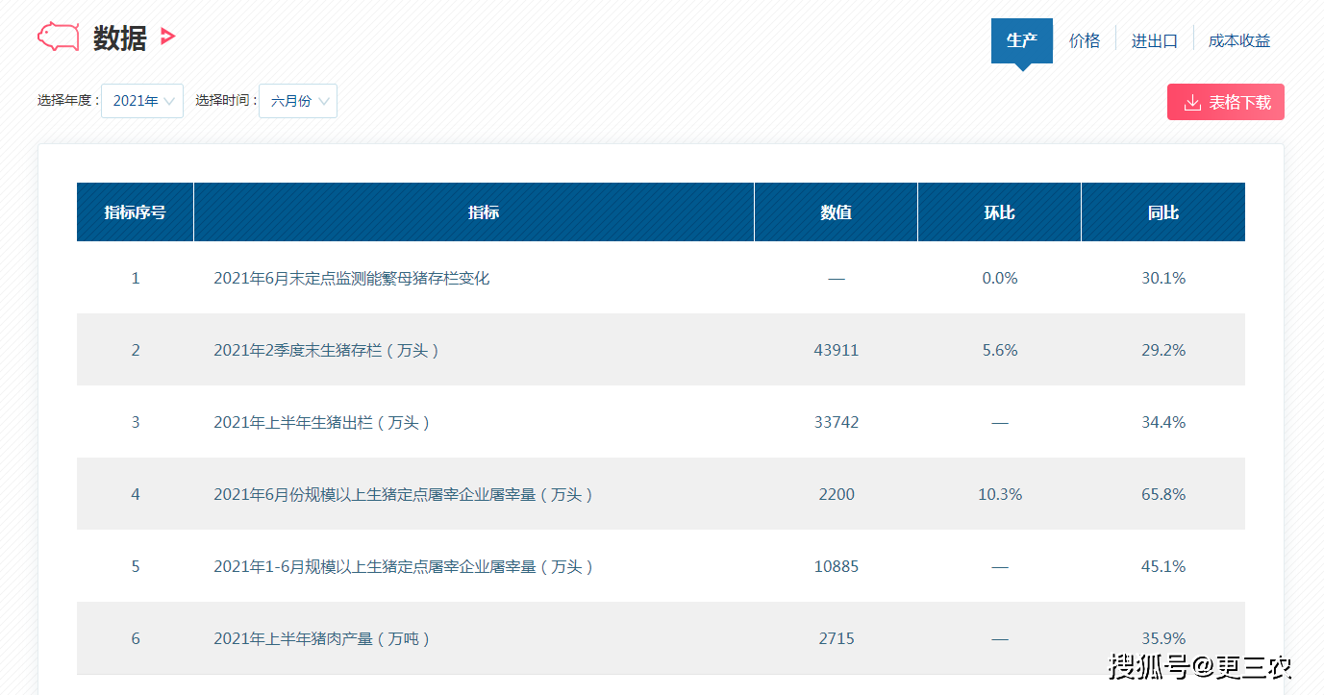Select row 2021年上半年猪肉产量（万吨）
The image size is (1324, 695).
[661, 638]
